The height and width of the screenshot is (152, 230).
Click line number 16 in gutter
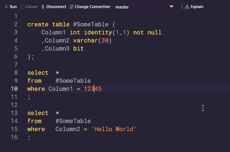click(x=14, y=137)
